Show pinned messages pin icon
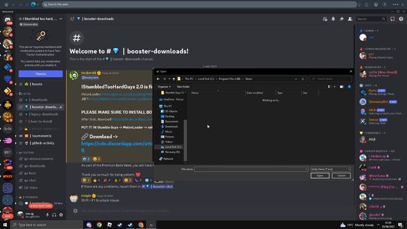Screen dimensions: 407x229 pyautogui.click(x=341, y=19)
